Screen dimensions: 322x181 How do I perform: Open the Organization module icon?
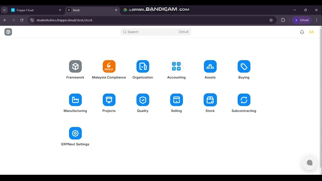[143, 66]
